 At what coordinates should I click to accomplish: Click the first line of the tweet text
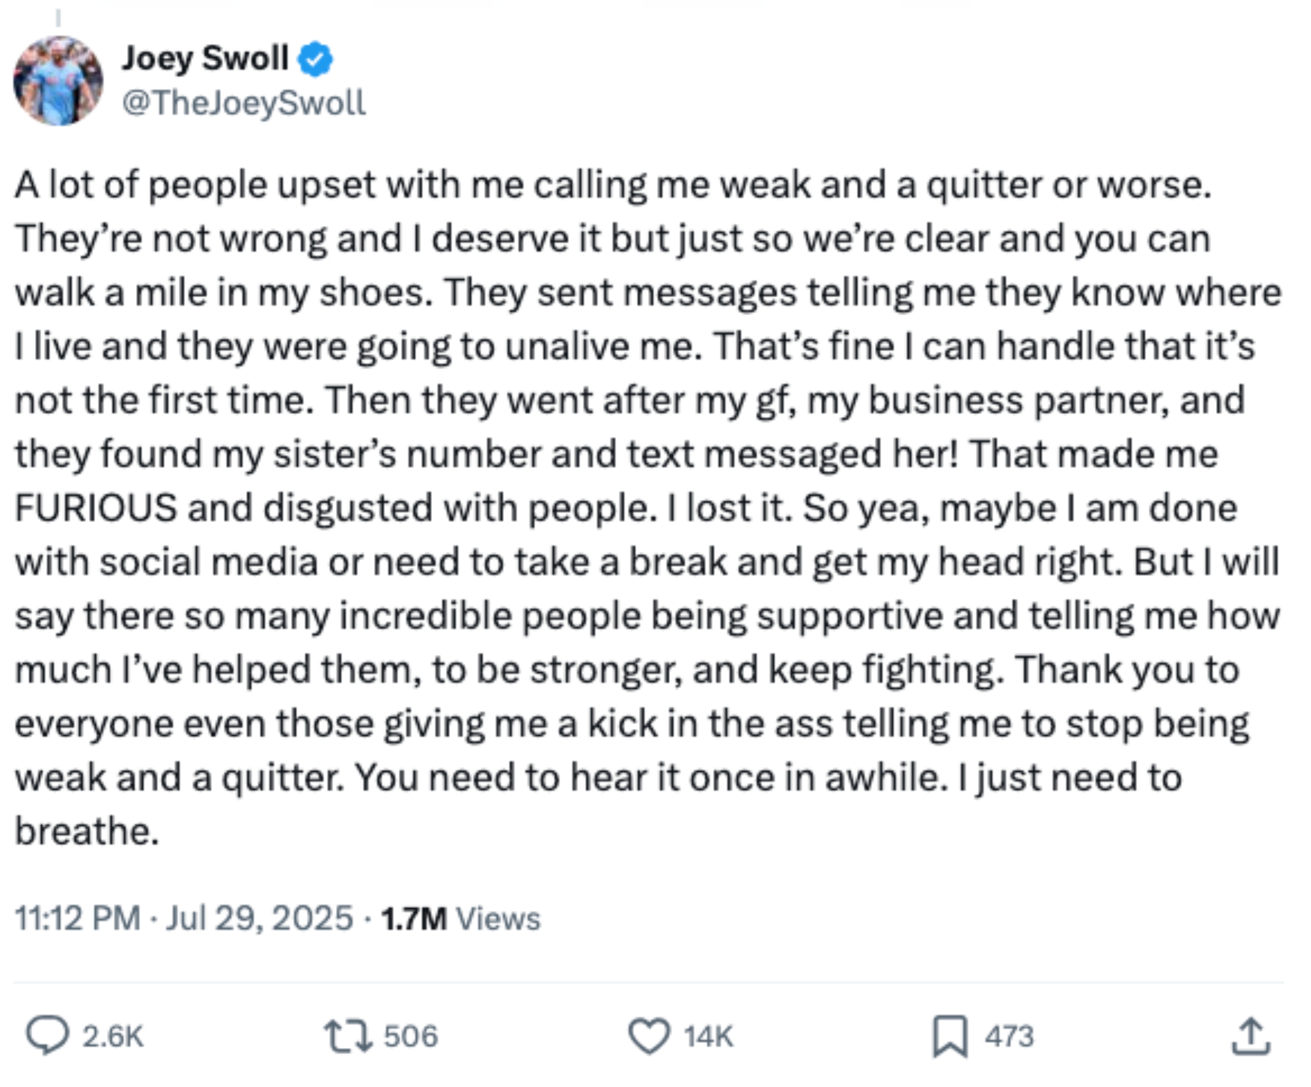(612, 185)
